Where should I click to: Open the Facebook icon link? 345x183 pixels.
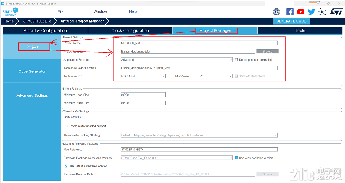pyautogui.click(x=290, y=12)
